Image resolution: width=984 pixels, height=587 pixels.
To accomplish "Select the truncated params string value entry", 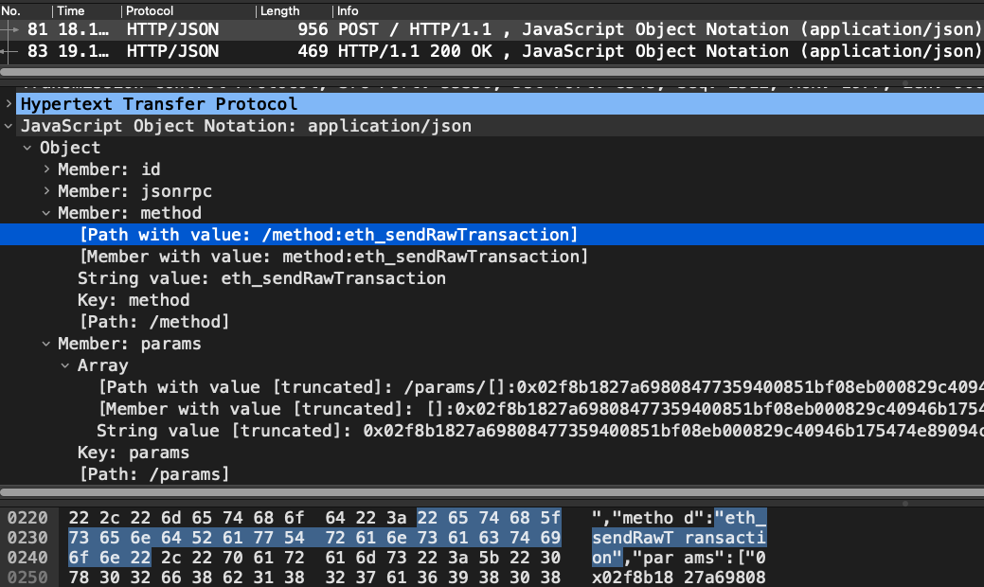I will click(284, 430).
